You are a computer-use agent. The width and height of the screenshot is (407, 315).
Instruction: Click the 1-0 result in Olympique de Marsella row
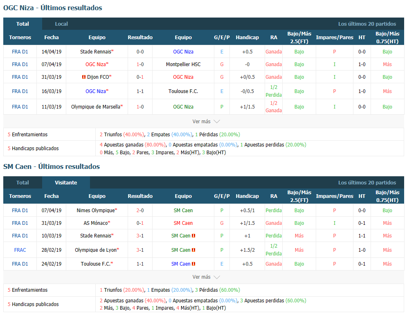point(140,107)
